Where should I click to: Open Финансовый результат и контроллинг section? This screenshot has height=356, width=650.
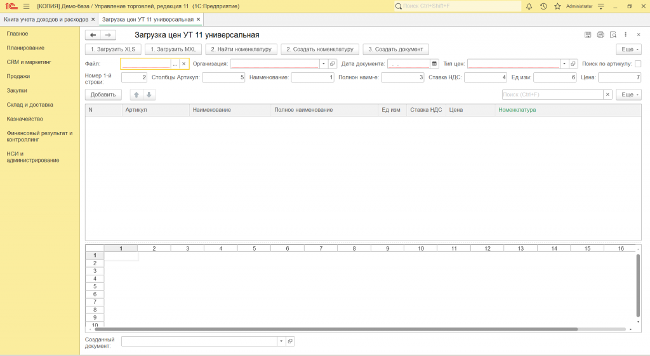pyautogui.click(x=39, y=136)
